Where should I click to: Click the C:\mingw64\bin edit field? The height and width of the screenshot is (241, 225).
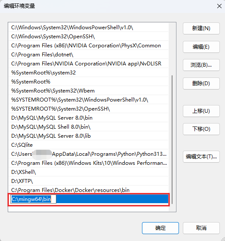[x=34, y=199]
